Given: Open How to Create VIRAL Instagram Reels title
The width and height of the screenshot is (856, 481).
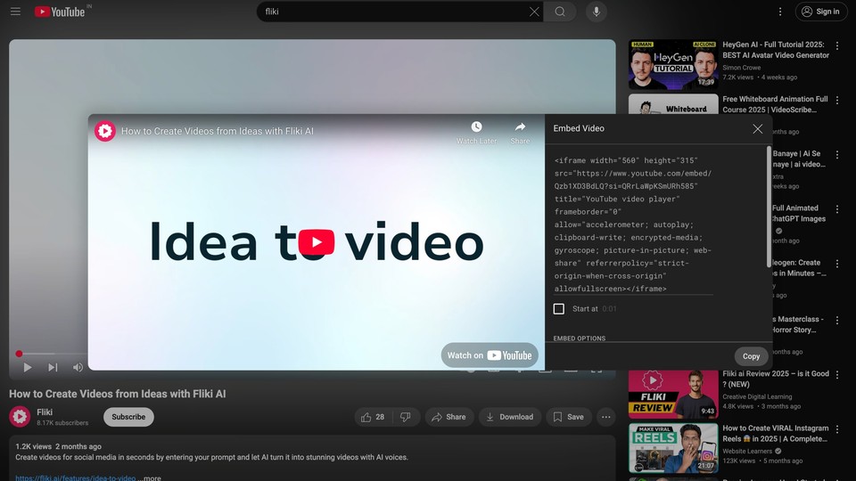Looking at the screenshot, I should [775, 434].
